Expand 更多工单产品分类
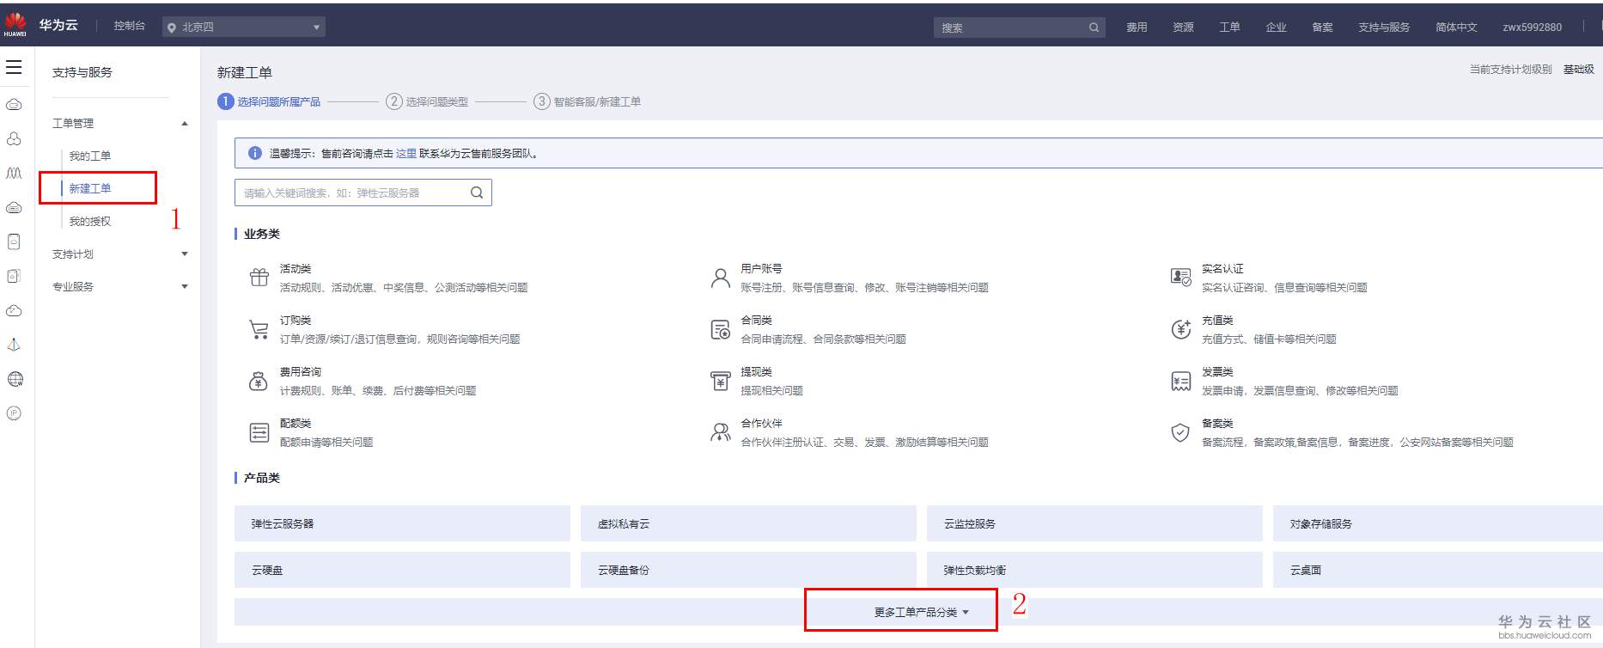The height and width of the screenshot is (648, 1603). coord(922,612)
